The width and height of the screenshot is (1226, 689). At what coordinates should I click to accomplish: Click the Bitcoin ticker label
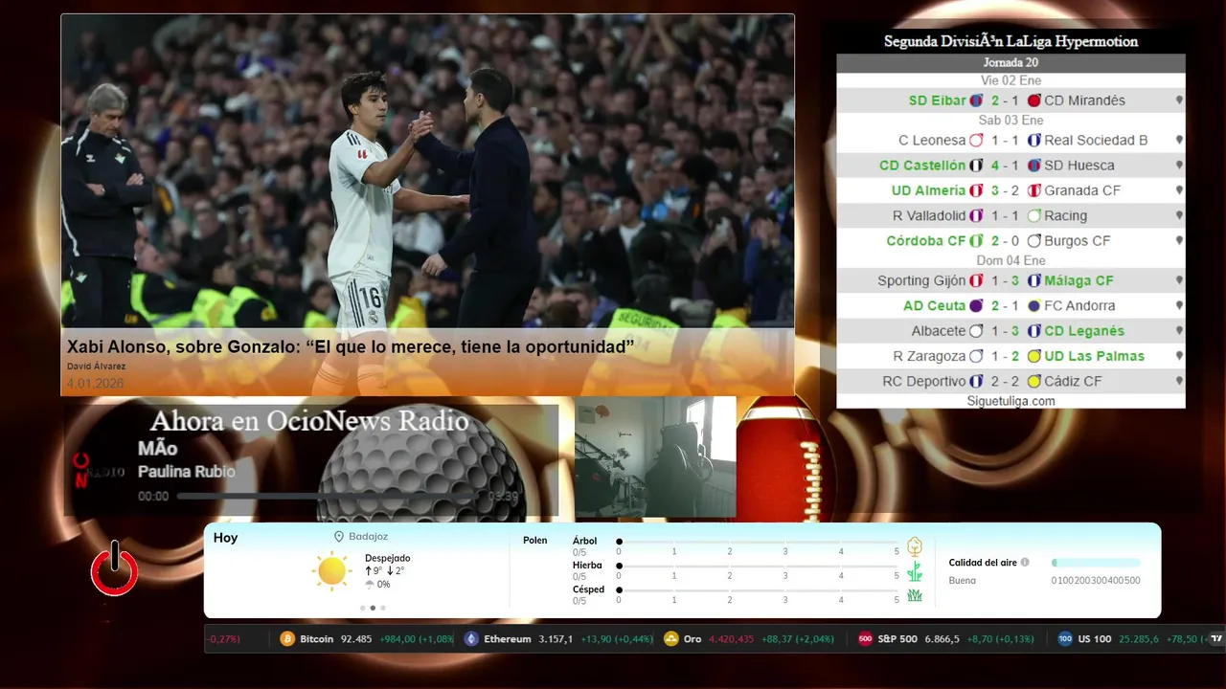(x=317, y=639)
